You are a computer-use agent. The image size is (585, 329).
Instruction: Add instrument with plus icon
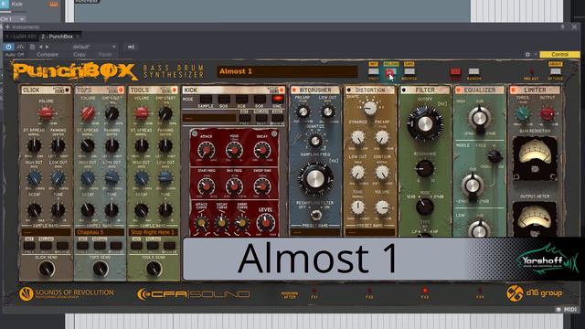click(7, 27)
